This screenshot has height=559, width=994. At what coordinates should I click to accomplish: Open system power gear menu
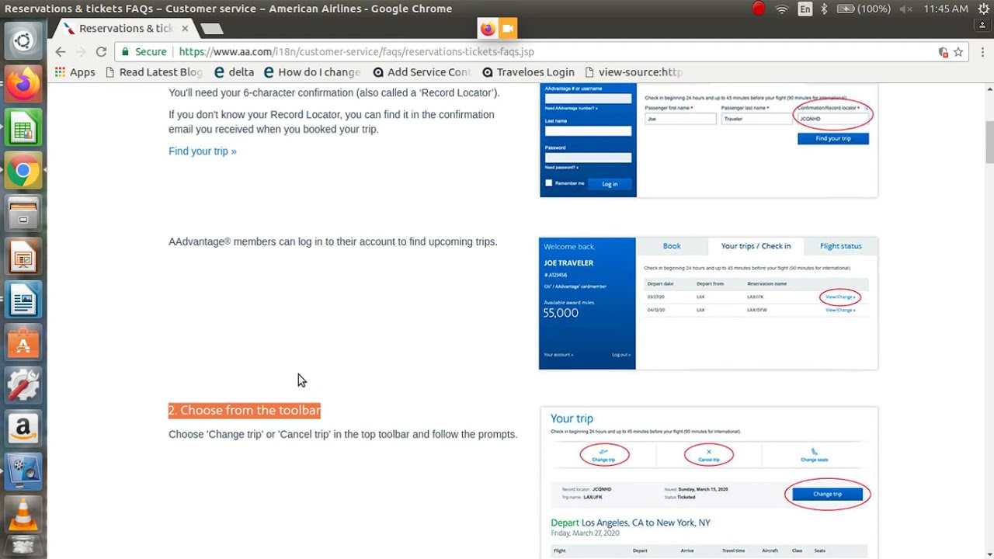pyautogui.click(x=984, y=9)
